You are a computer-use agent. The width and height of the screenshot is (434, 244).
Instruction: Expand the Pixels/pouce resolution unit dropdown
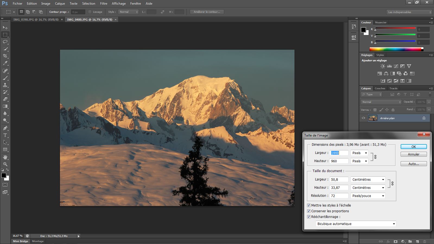coord(368,196)
